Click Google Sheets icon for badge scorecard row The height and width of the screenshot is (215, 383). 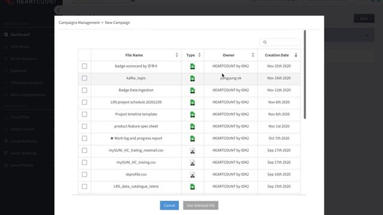click(x=193, y=66)
